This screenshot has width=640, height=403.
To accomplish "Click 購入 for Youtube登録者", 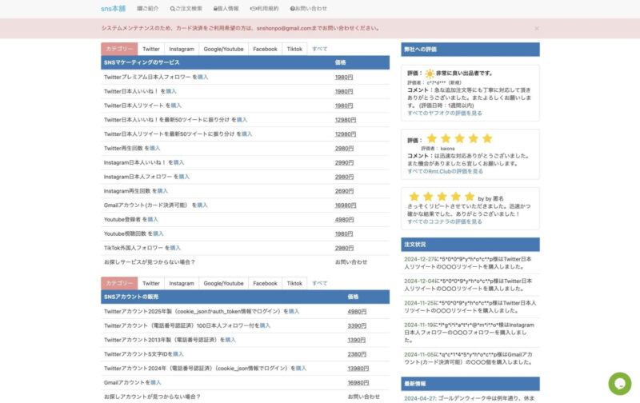I will coord(153,219).
